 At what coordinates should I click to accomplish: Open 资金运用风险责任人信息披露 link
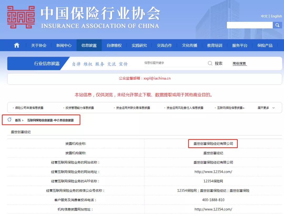pos(185,108)
